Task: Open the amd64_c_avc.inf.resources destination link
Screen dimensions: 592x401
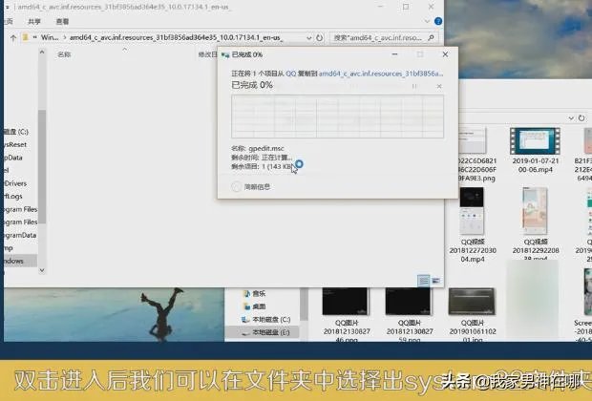Action: coord(381,74)
